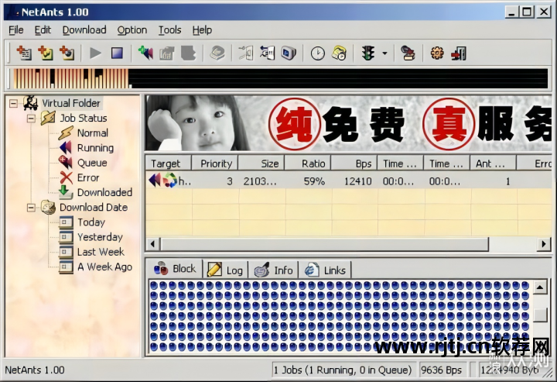Click the first add-job toolbar icon

[x=24, y=53]
